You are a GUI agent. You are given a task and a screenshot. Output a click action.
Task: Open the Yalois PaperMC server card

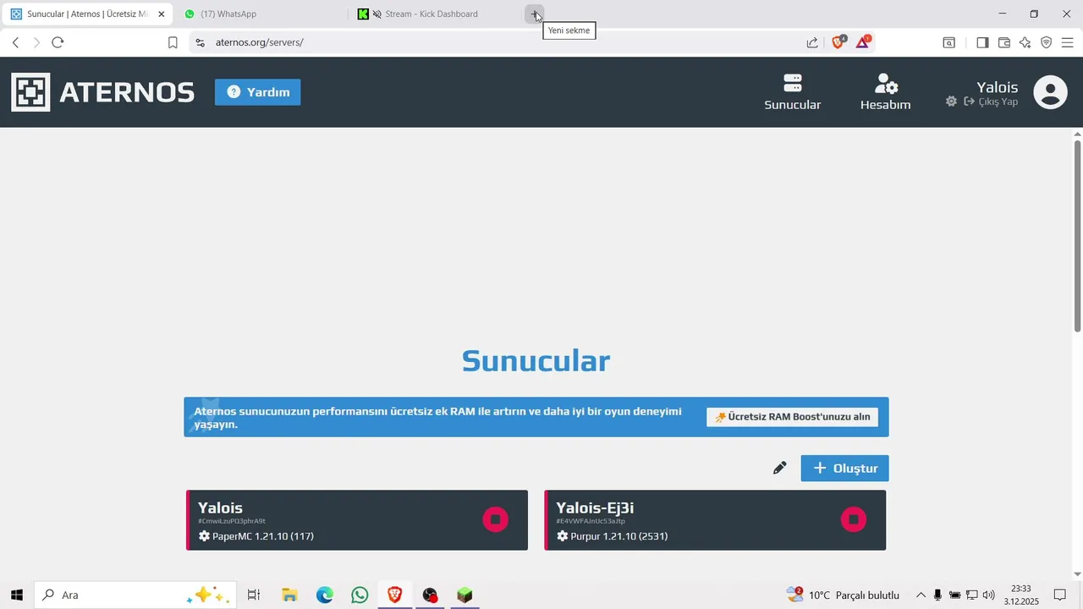click(357, 520)
